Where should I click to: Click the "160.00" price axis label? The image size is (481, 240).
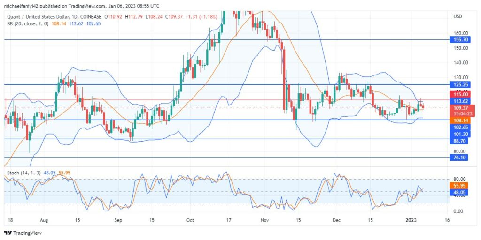[461, 33]
